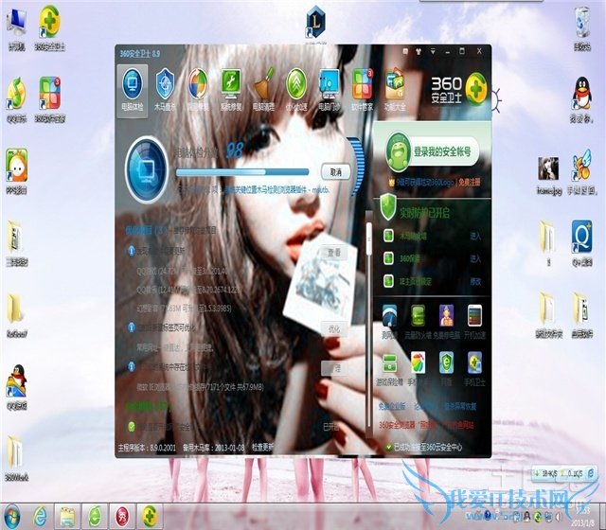
Task: Switch to the 优化加速 green arrows tab
Action: click(x=296, y=91)
